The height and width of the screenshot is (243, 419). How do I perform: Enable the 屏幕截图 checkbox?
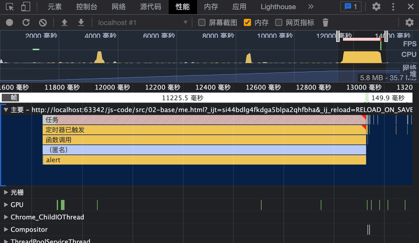coord(202,22)
